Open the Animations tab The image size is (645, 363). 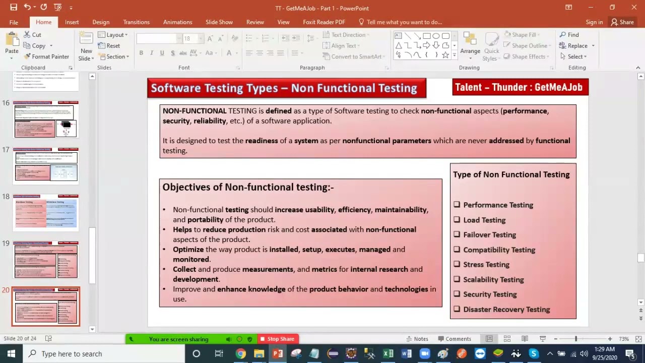177,22
